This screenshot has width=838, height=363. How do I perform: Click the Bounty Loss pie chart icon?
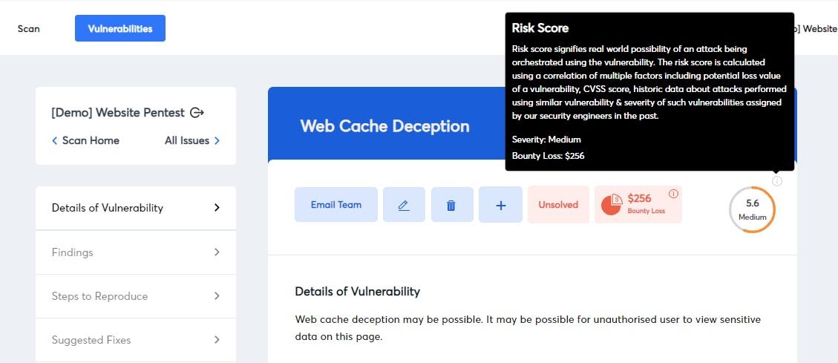[612, 205]
